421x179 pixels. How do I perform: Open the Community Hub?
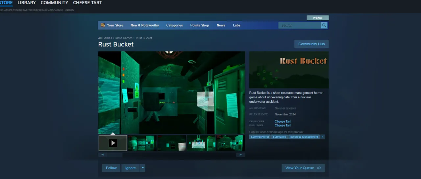[311, 44]
